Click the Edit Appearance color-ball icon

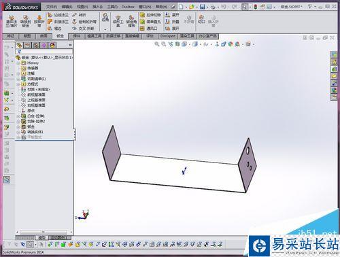[x=231, y=44]
